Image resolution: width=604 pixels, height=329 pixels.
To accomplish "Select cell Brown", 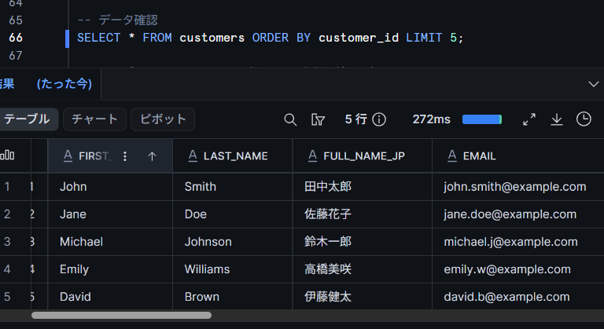I will 233,297.
